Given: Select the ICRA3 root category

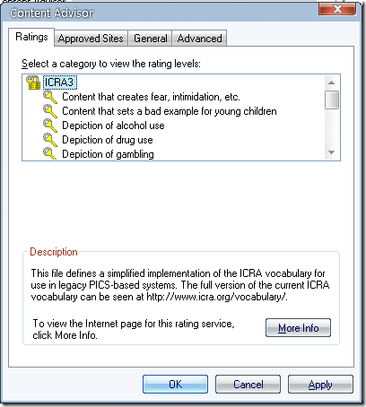Looking at the screenshot, I should click(x=60, y=82).
